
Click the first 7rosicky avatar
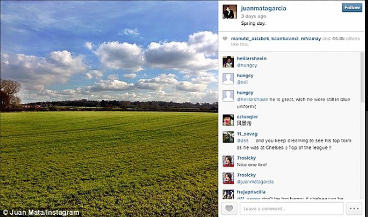click(228, 161)
